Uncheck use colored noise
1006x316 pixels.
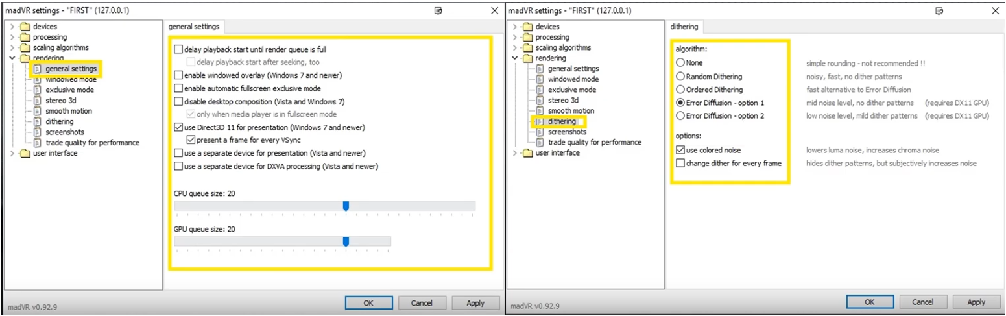pos(680,150)
